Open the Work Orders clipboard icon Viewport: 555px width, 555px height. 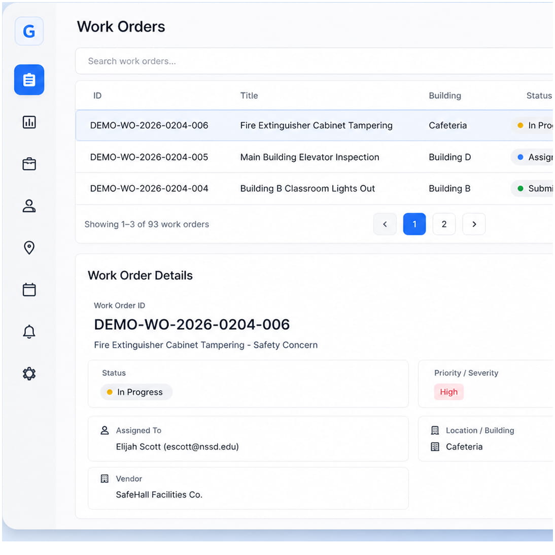pos(29,80)
